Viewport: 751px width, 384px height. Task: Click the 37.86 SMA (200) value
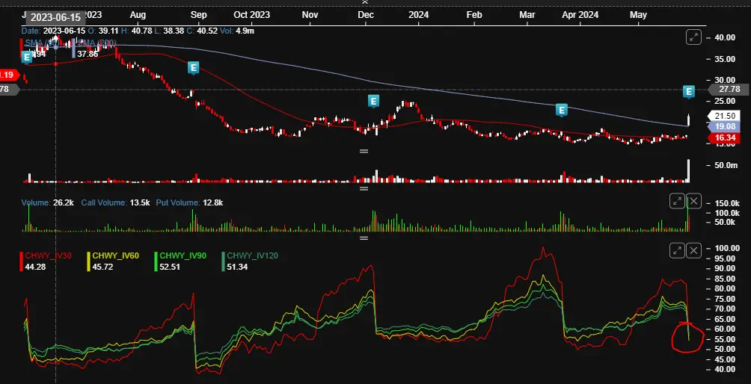(88, 54)
